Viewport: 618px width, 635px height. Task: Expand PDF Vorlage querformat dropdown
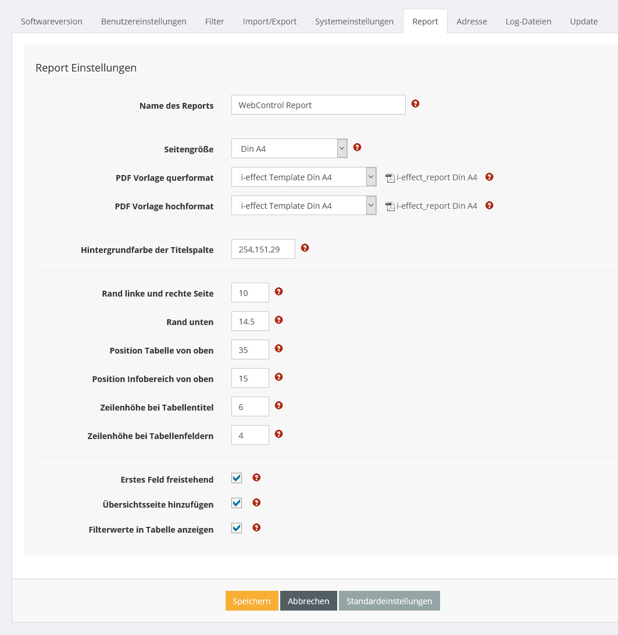pyautogui.click(x=303, y=177)
